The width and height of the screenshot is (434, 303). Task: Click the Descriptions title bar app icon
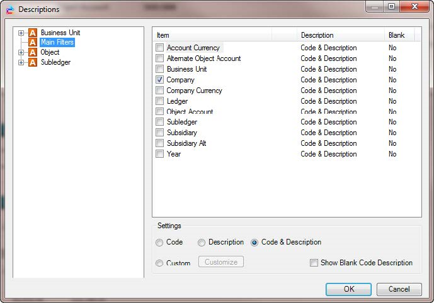(x=10, y=9)
